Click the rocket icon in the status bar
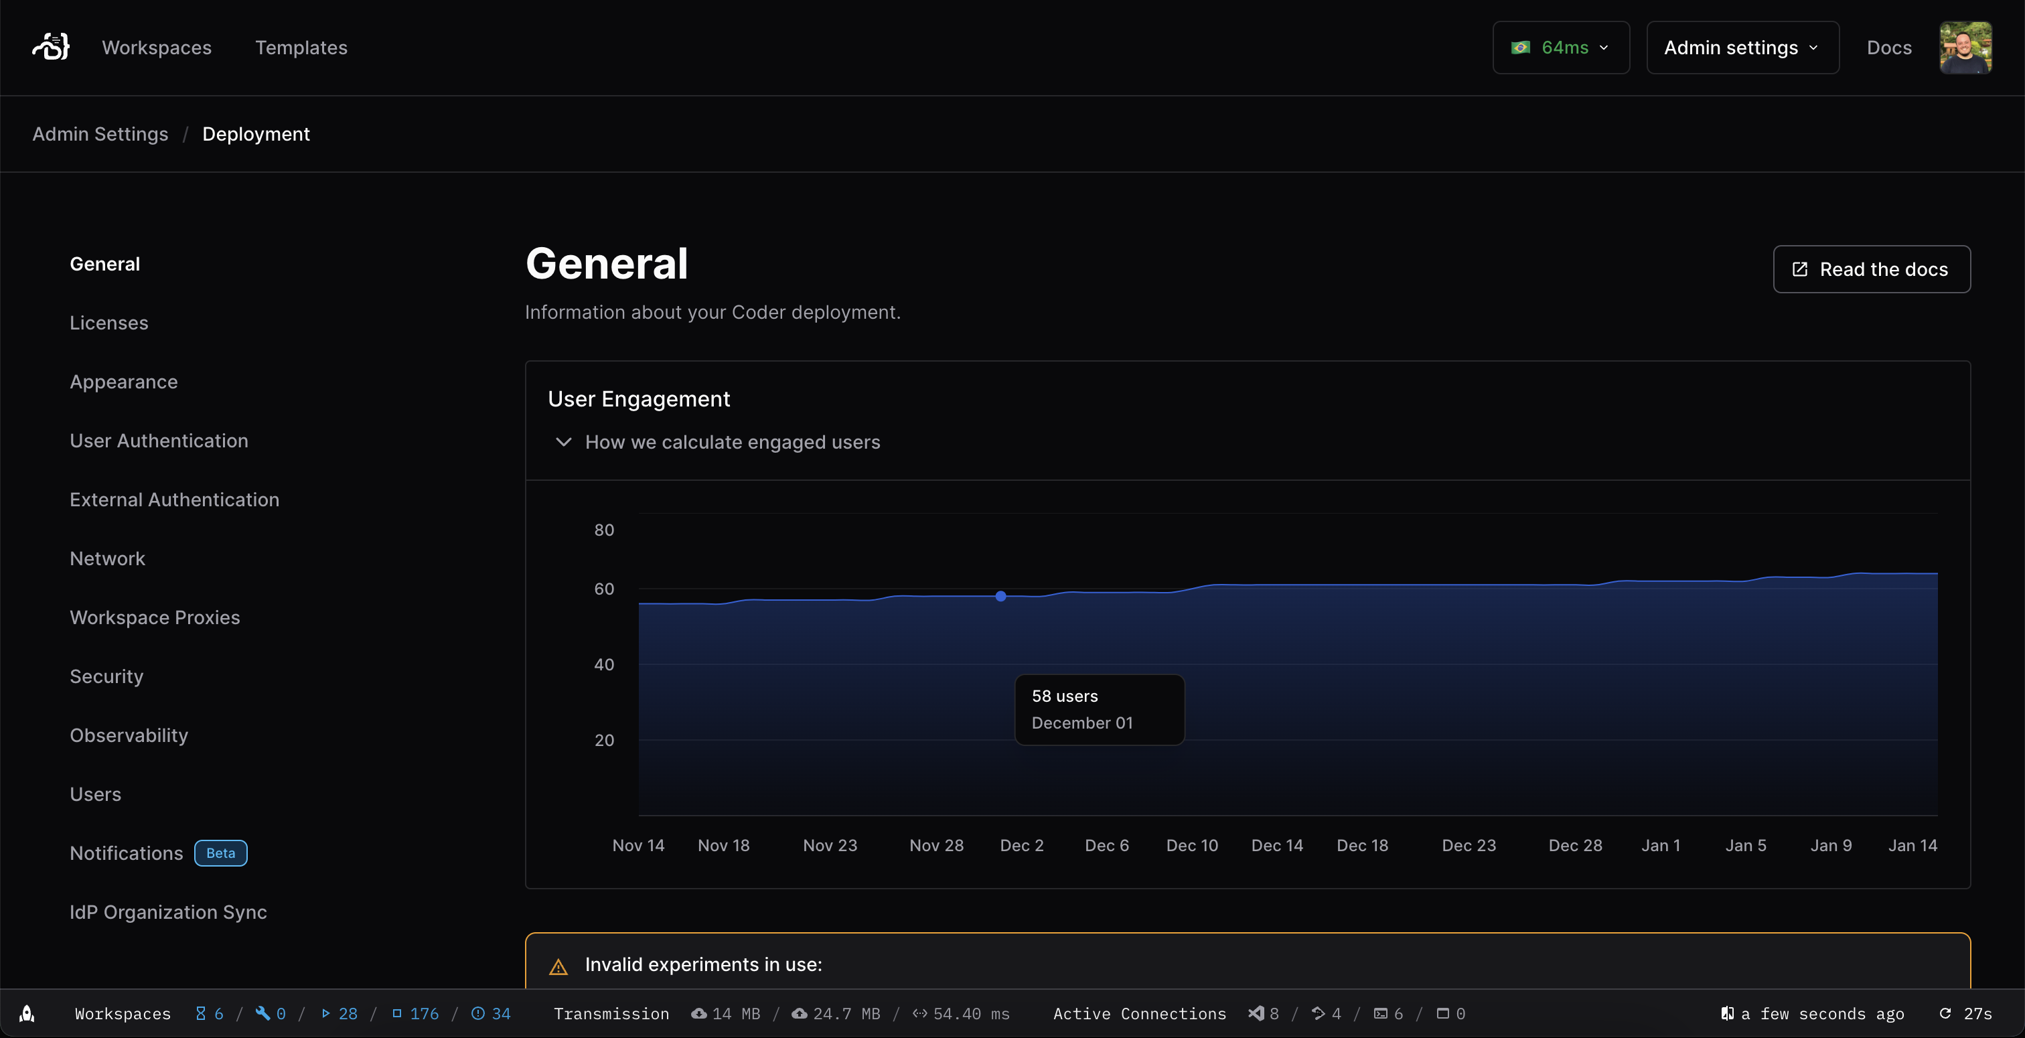This screenshot has height=1038, width=2025. [27, 1014]
